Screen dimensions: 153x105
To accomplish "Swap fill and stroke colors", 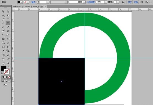I will (9, 67).
